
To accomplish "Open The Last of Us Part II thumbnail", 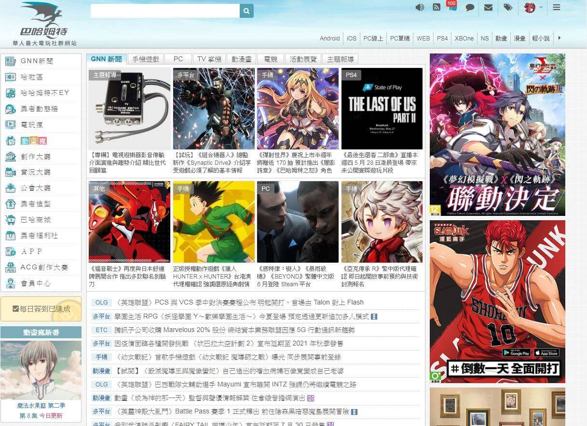I will [382, 108].
